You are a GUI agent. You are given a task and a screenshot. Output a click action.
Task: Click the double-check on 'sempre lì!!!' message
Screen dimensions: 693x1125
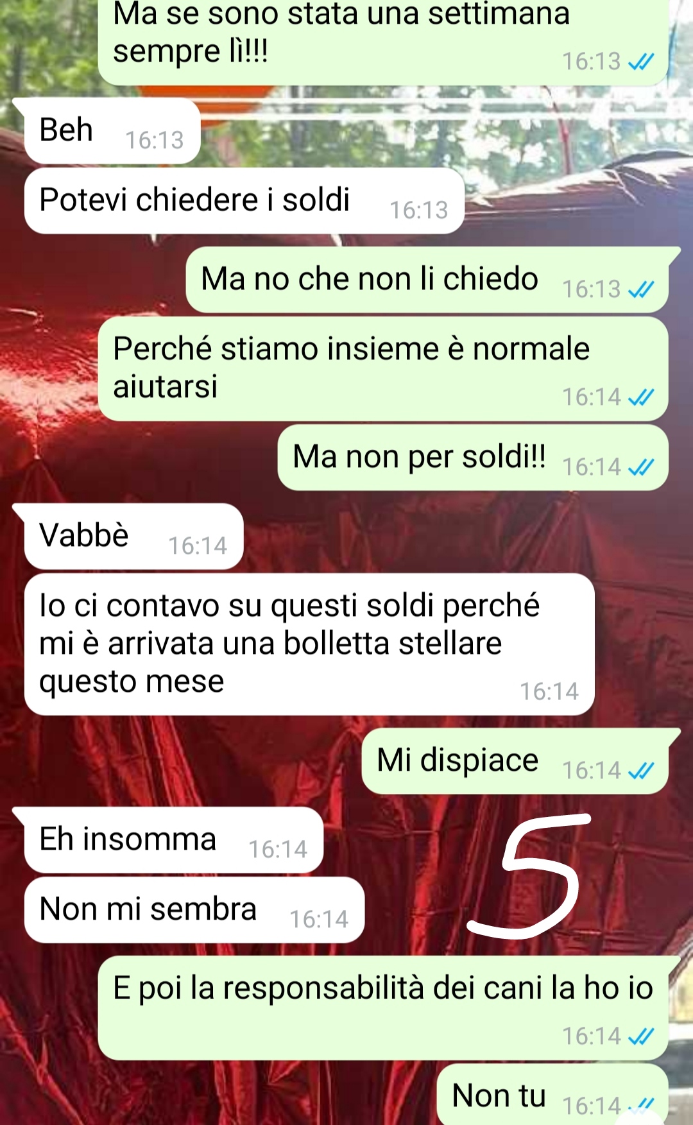[641, 62]
